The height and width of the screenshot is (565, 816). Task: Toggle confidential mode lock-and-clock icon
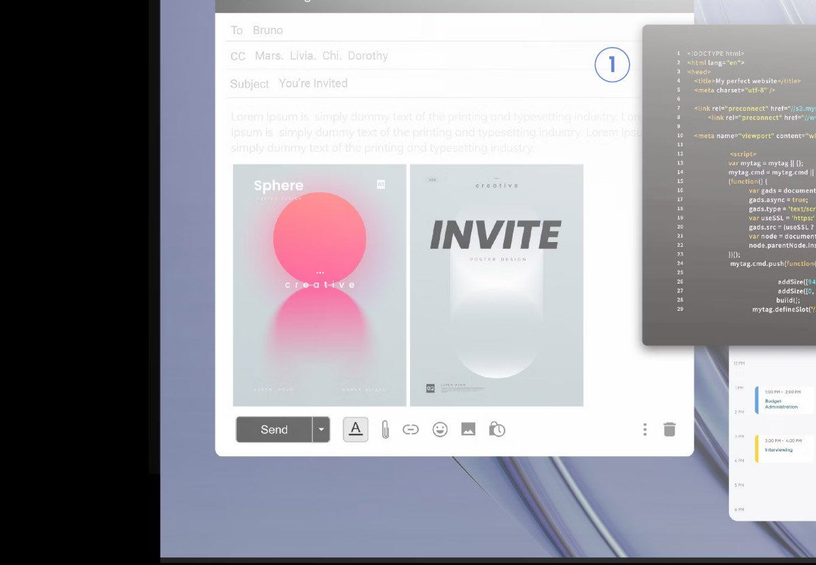pos(497,430)
